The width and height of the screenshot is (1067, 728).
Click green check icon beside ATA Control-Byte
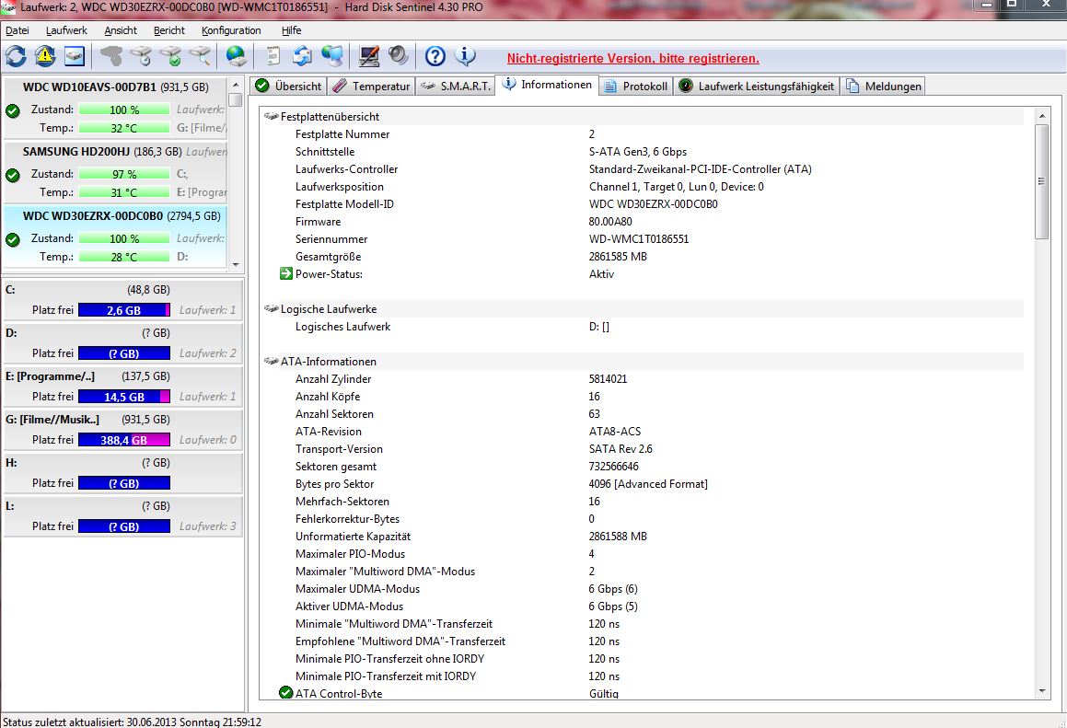pos(285,693)
